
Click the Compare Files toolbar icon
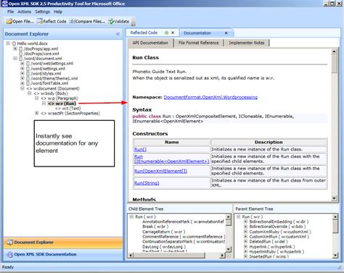(72, 21)
